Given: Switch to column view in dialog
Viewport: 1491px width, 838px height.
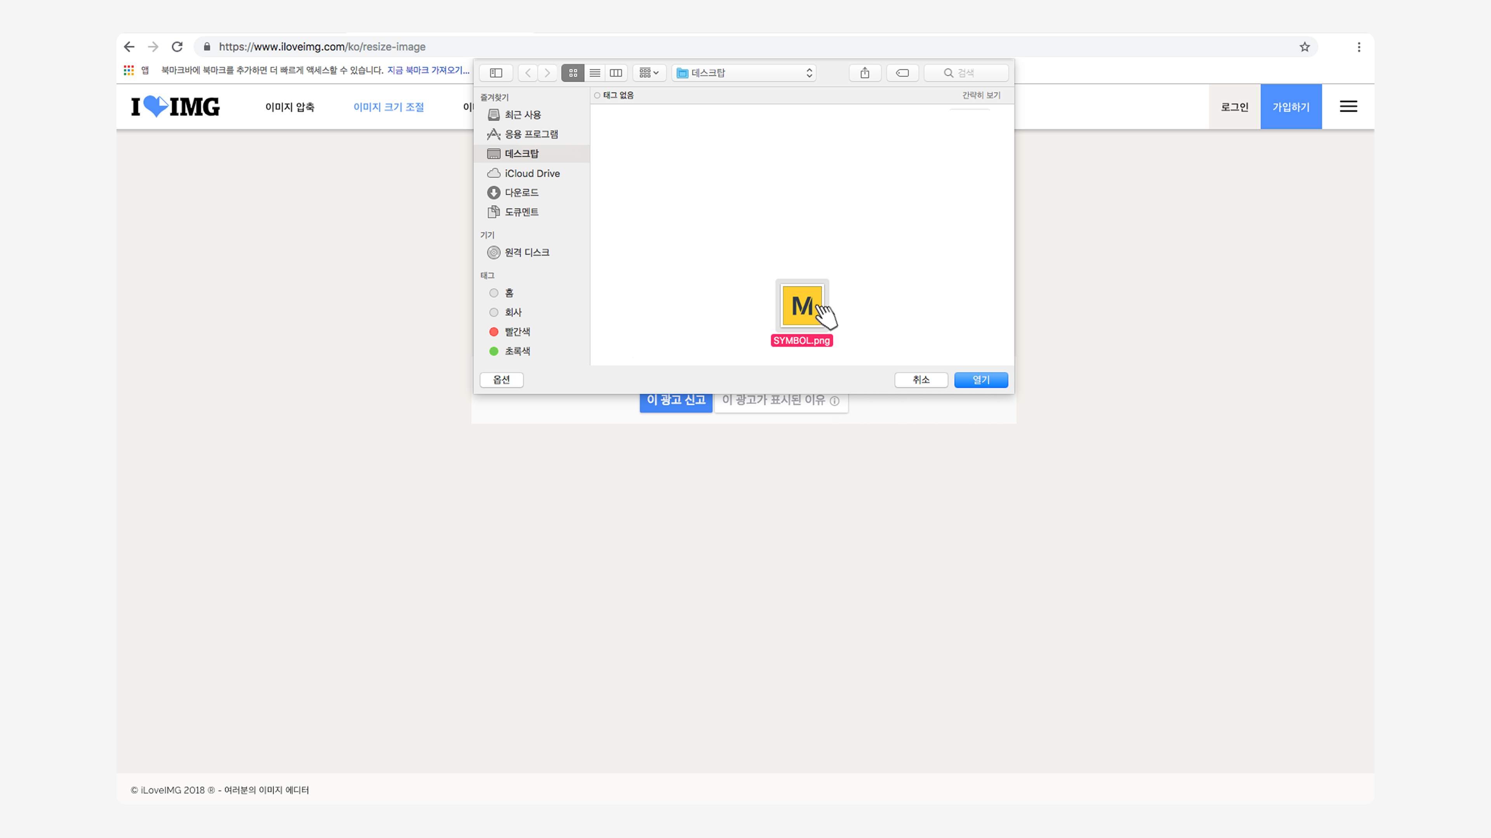Looking at the screenshot, I should click(x=616, y=73).
